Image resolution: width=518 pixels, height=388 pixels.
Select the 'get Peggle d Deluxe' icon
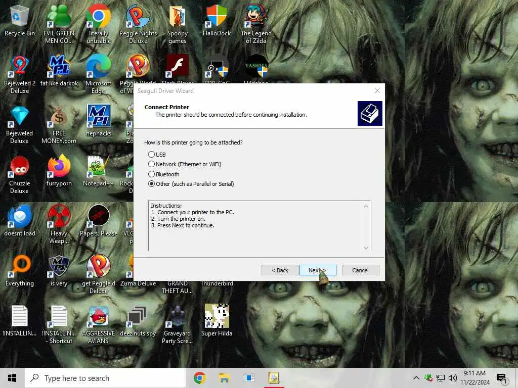tap(99, 274)
